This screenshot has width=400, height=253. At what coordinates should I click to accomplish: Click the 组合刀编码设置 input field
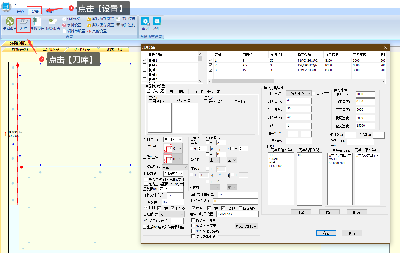pyautogui.click(x=237, y=214)
